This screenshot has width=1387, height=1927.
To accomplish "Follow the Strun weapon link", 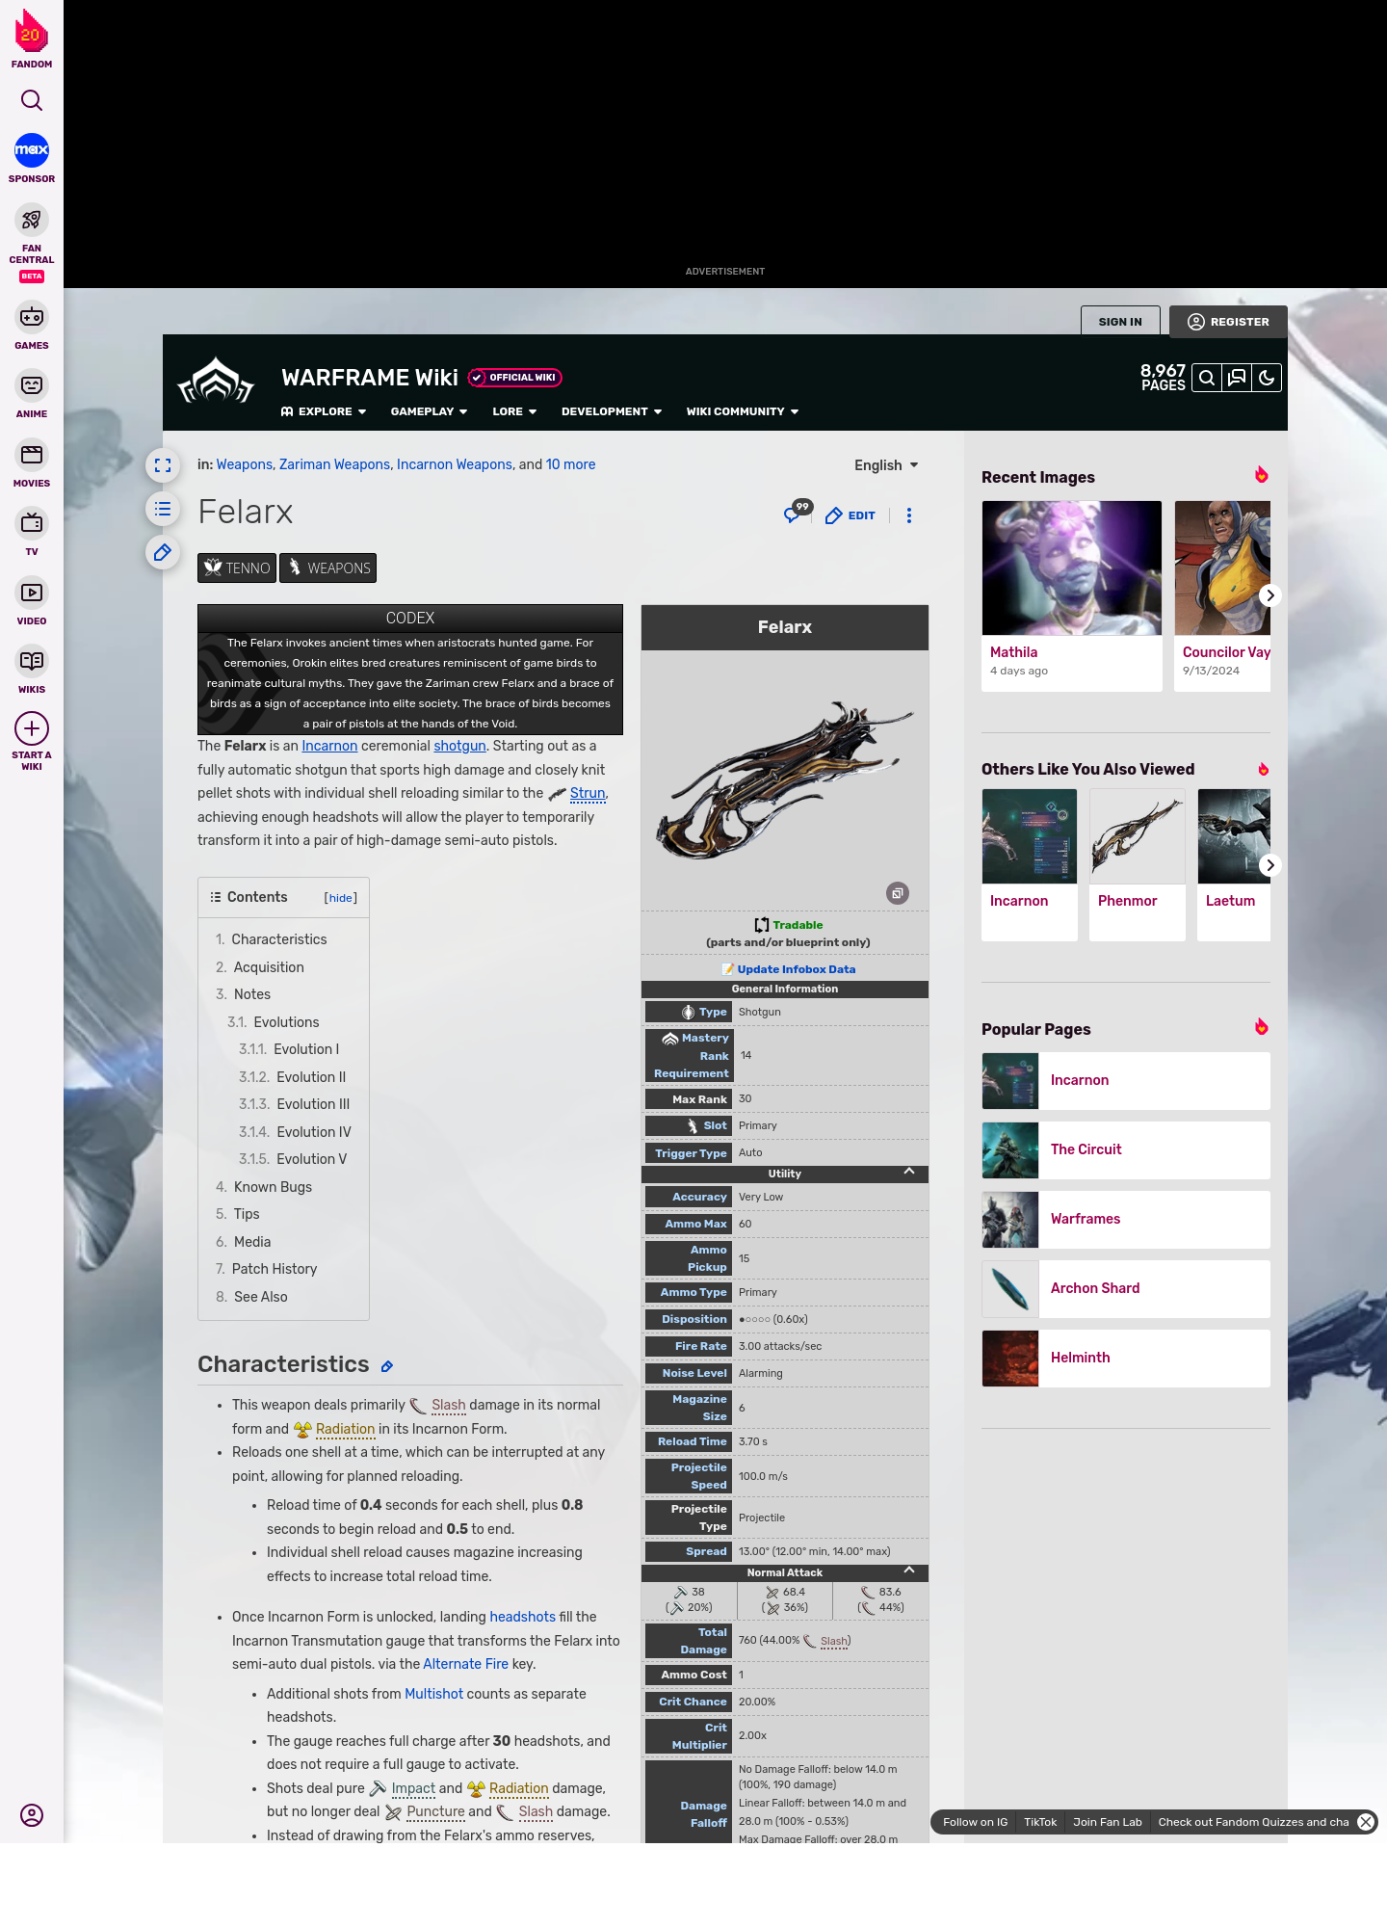I will (x=588, y=793).
